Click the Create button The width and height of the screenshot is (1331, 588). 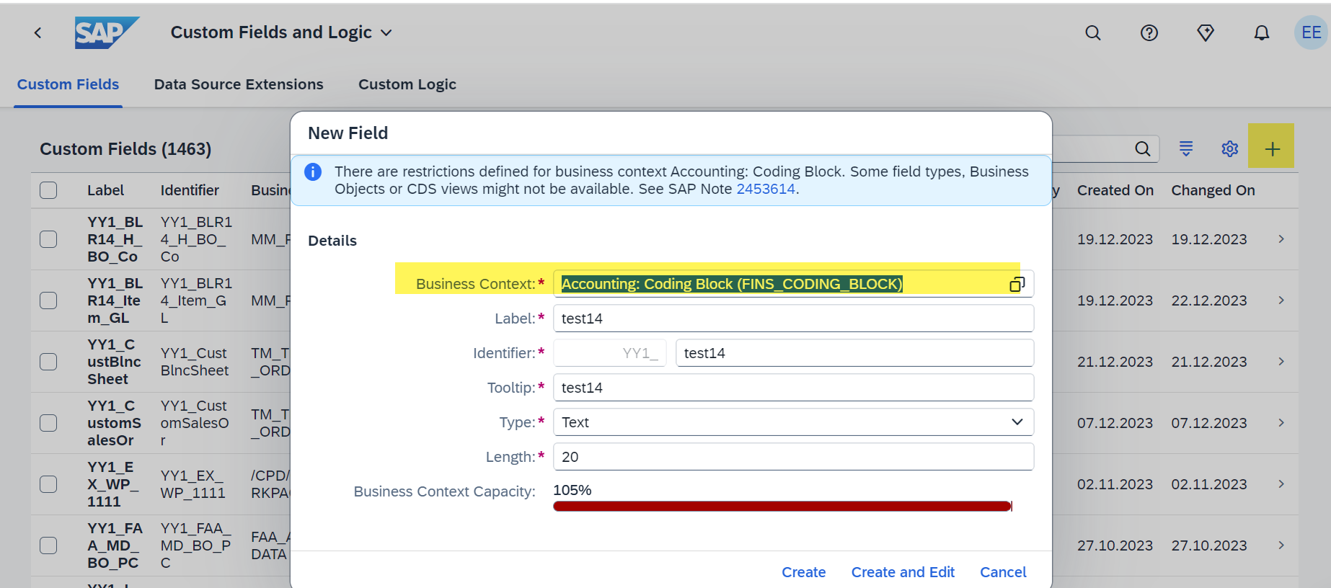point(804,572)
